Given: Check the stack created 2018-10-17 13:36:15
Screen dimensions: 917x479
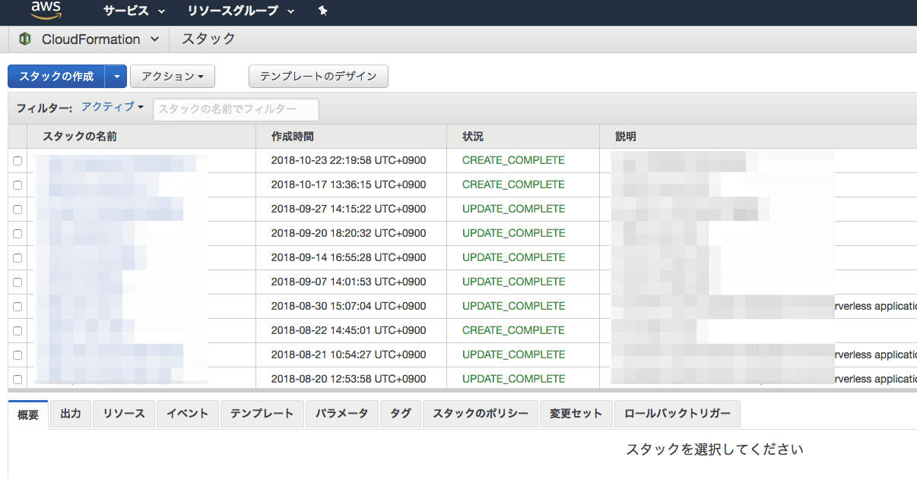Looking at the screenshot, I should (x=17, y=185).
